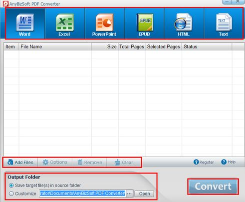The image size is (245, 202).
Task: Select the Text output format
Action: coord(224,23)
